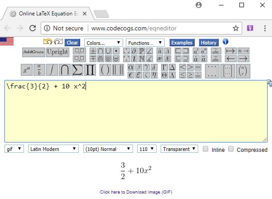Click the Download Image (GIF) link

click(136, 192)
